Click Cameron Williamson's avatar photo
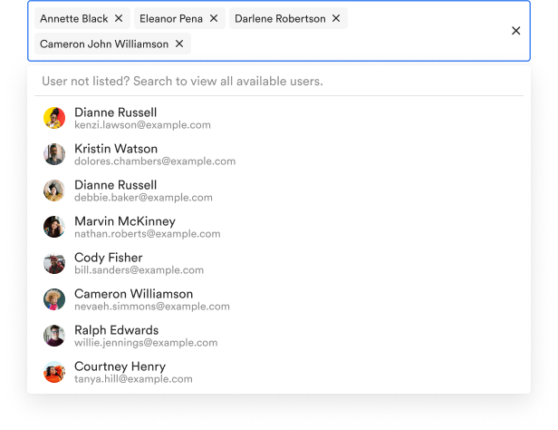 point(54,299)
